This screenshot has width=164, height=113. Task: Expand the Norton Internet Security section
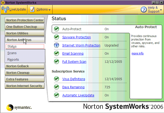[x=25, y=86]
